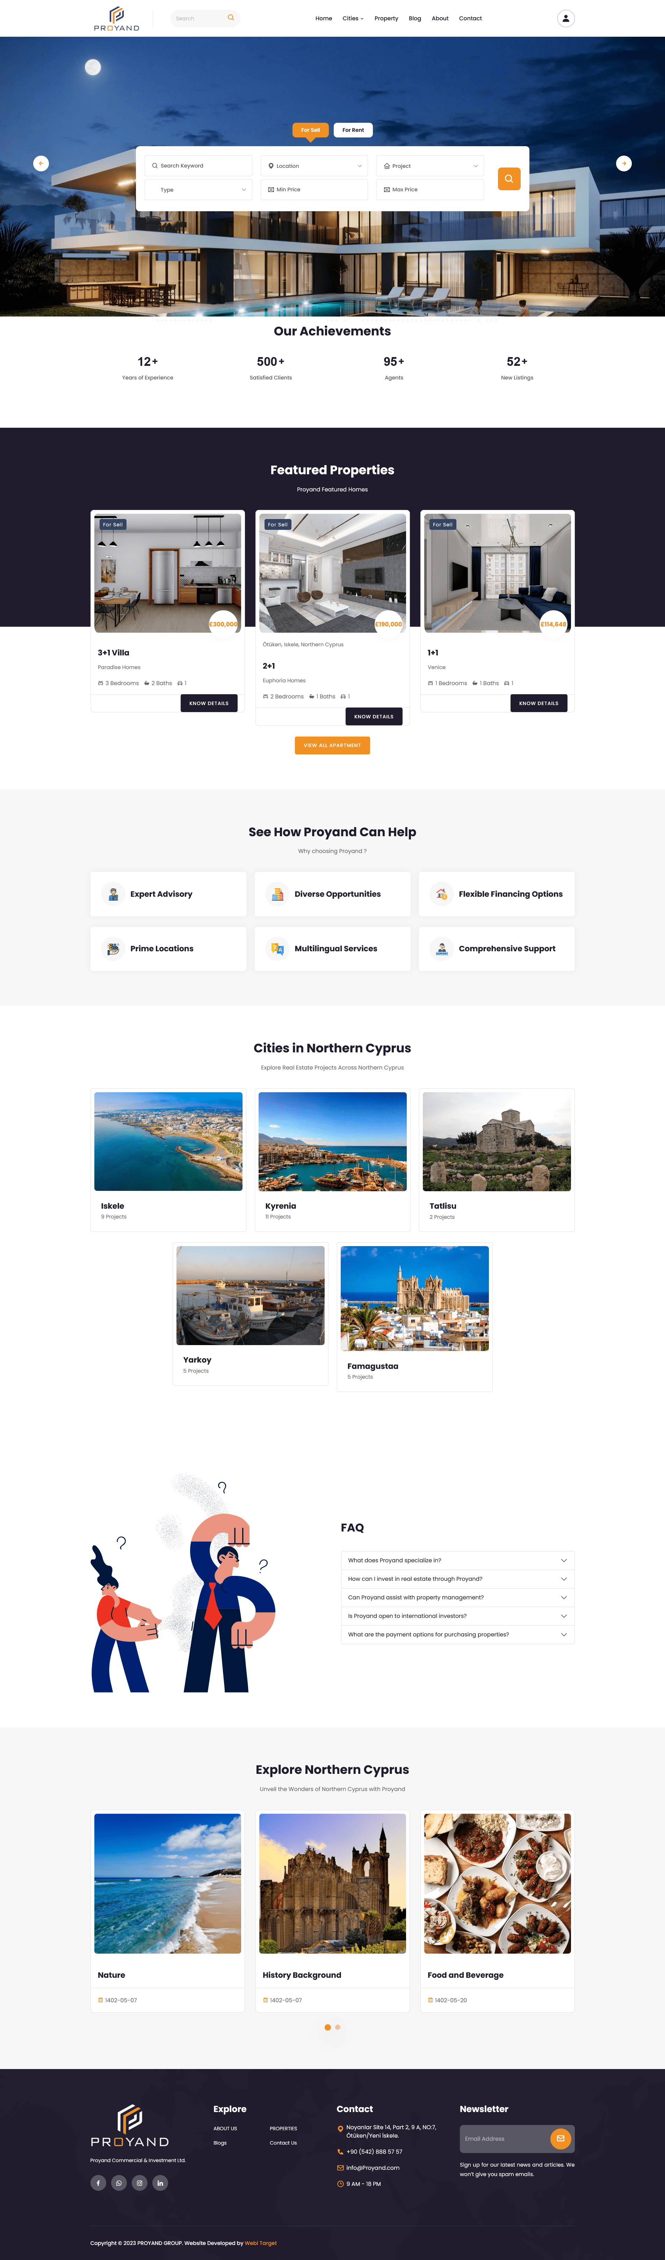Expand 'What are the payment options' FAQ
This screenshot has height=2260, width=665.
[x=457, y=1634]
